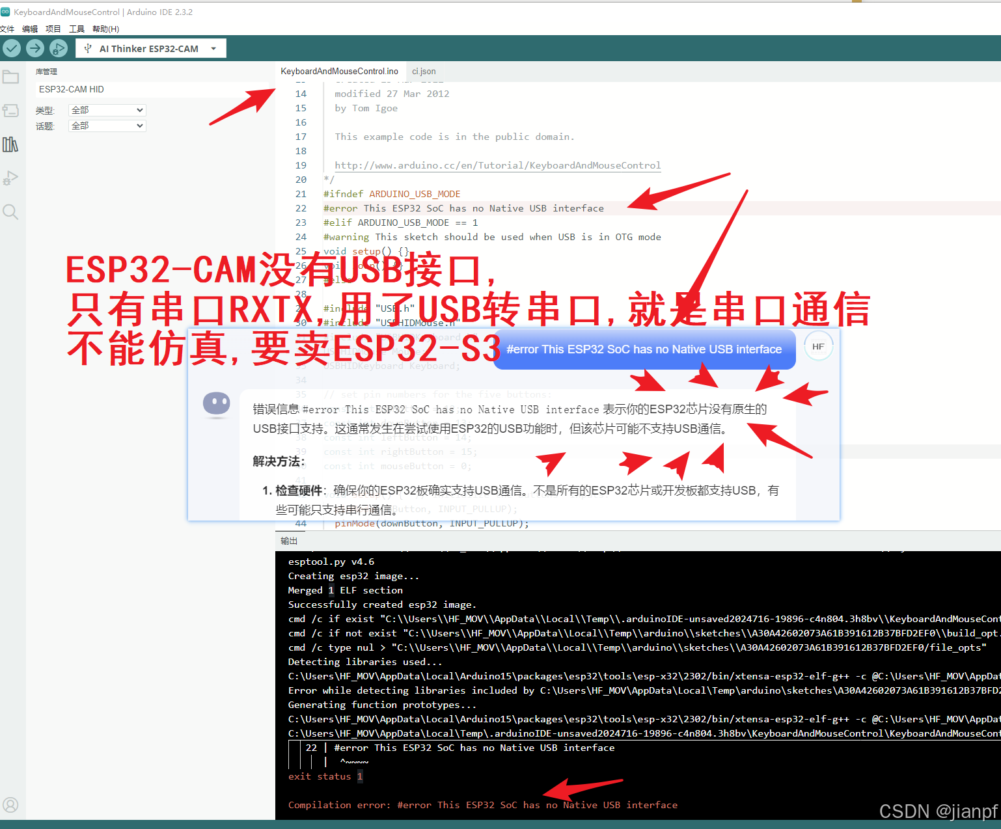Click the 'Merged 1 ELF section' output line
This screenshot has height=829, width=1001.
point(346,590)
